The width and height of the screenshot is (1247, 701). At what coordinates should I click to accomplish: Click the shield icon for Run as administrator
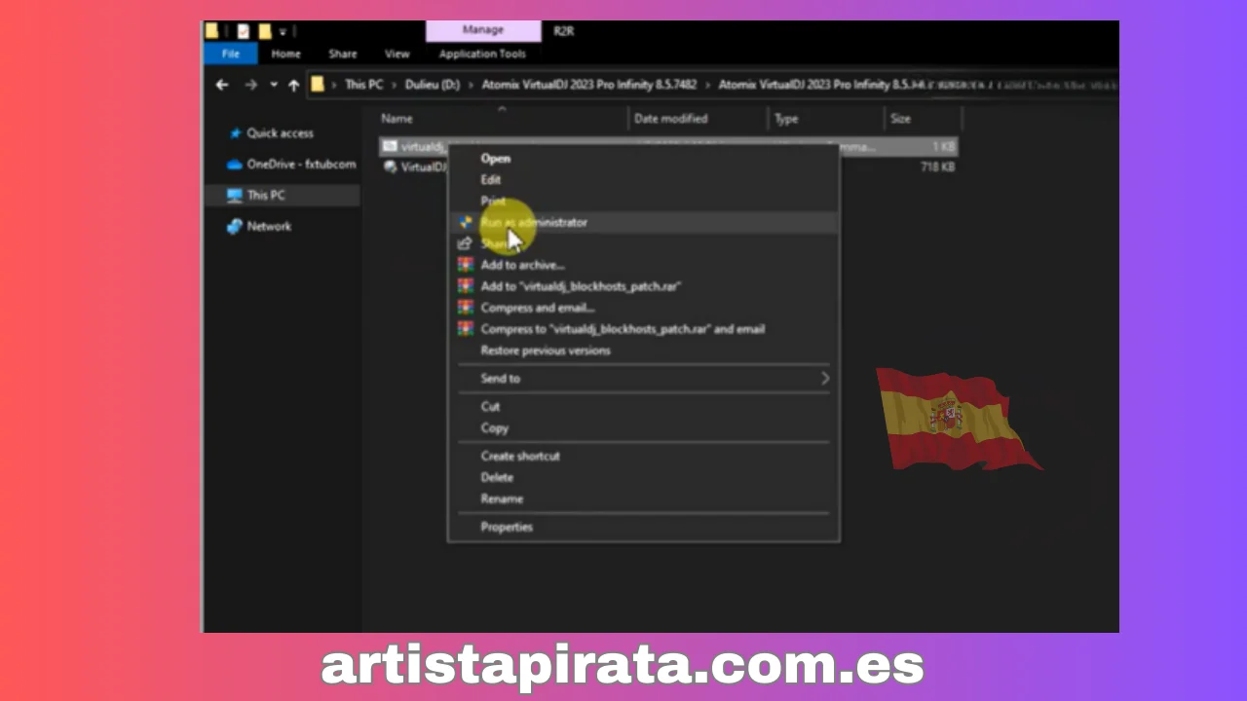point(465,222)
